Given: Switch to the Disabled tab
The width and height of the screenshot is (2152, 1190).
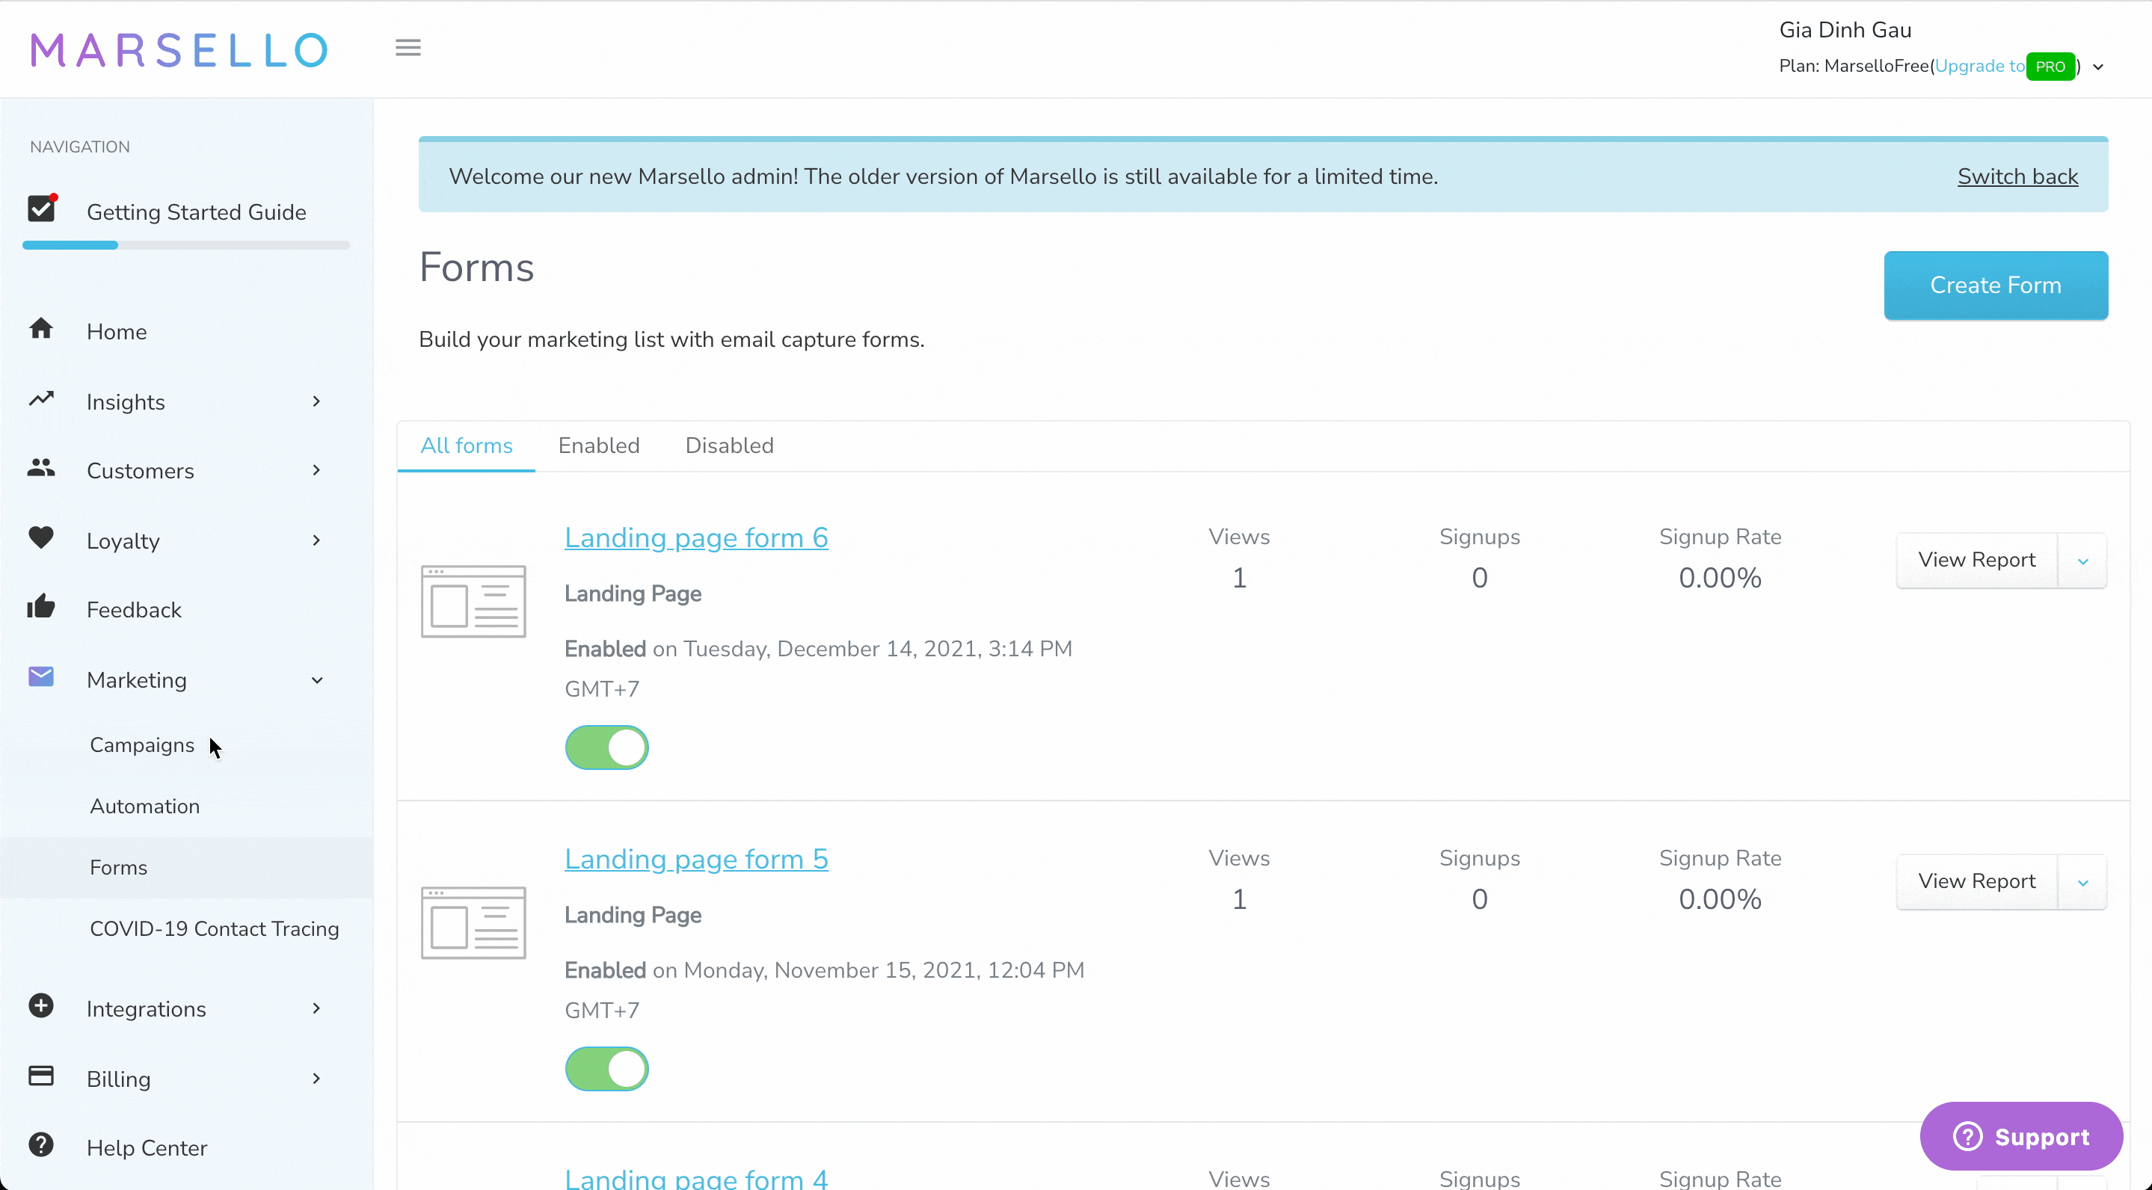Looking at the screenshot, I should (729, 446).
